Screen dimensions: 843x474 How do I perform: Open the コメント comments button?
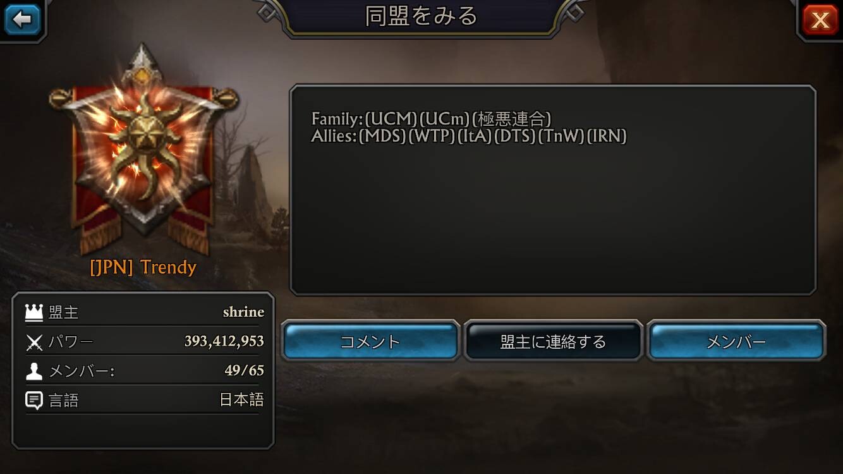point(370,341)
